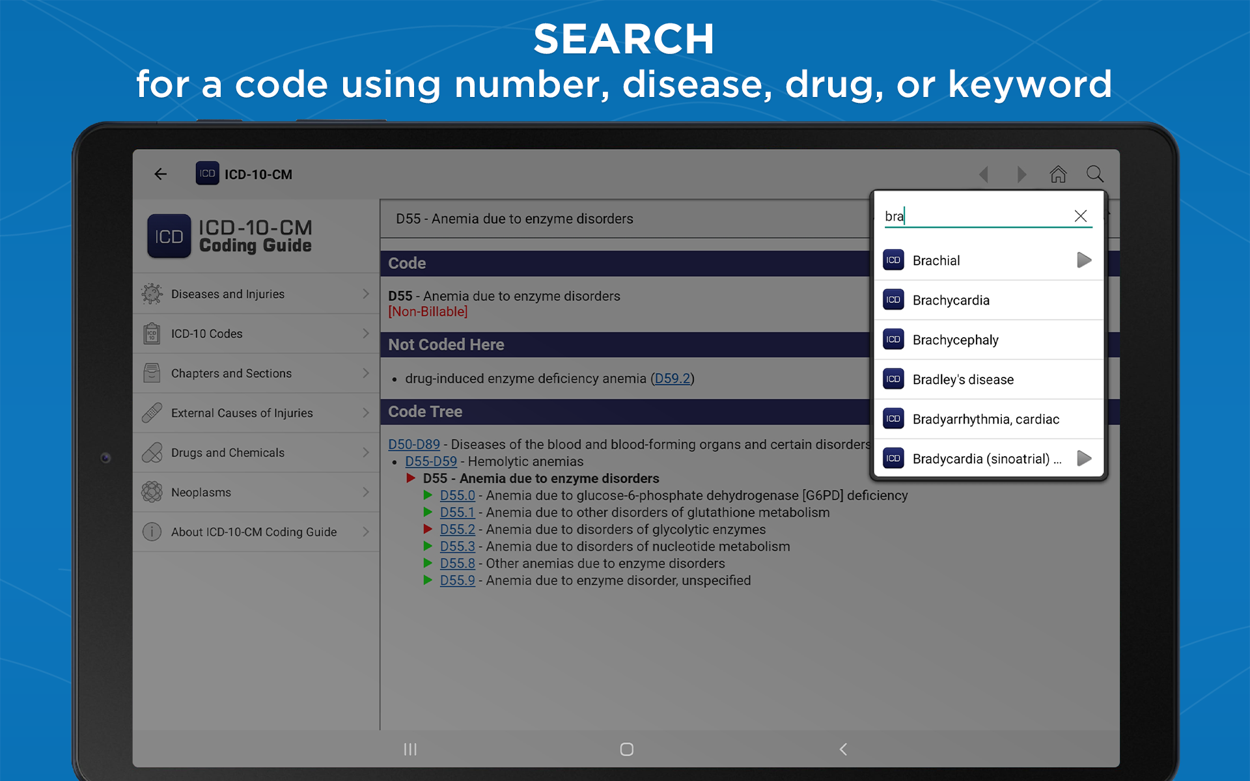Tap the About info circle icon
The height and width of the screenshot is (781, 1250).
coord(152,532)
